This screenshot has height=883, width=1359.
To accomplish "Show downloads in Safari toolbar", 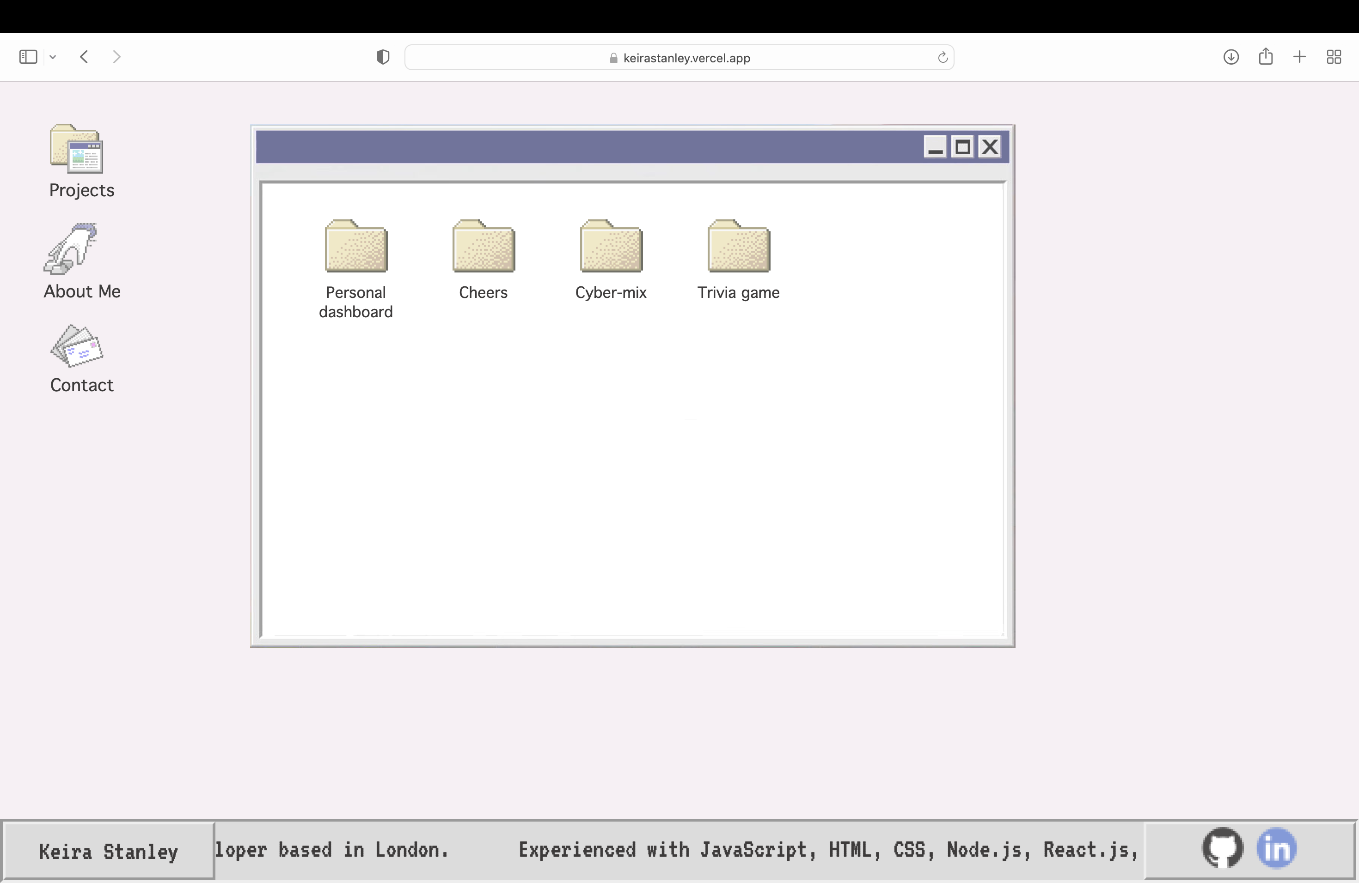I will [x=1230, y=57].
